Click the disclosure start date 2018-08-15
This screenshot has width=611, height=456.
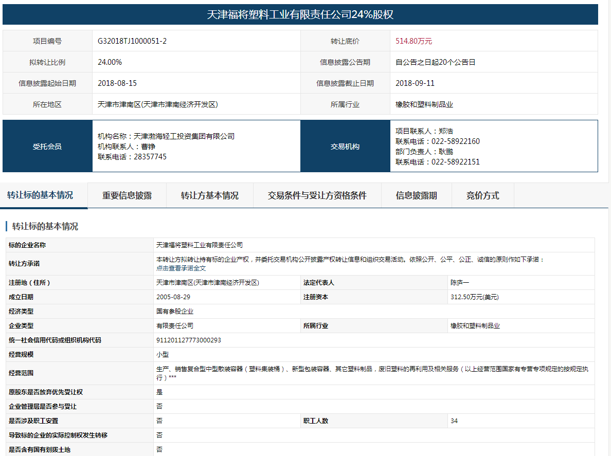click(117, 83)
